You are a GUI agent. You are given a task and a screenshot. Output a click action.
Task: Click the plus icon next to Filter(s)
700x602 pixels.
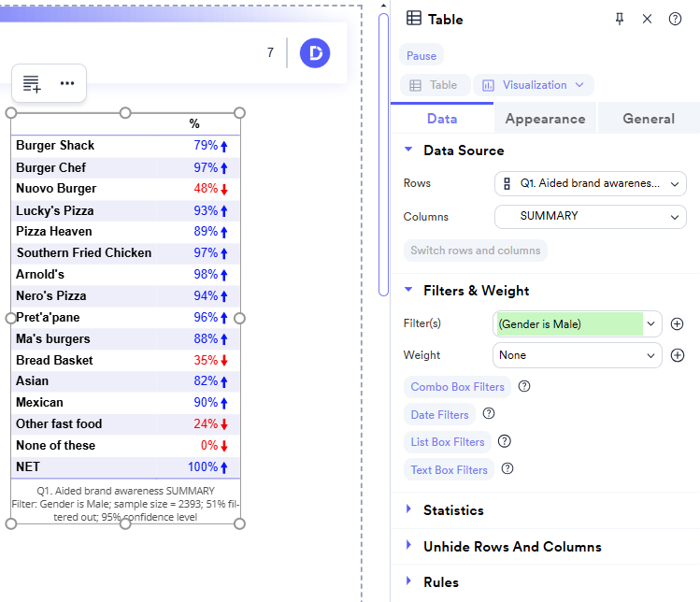tap(678, 324)
